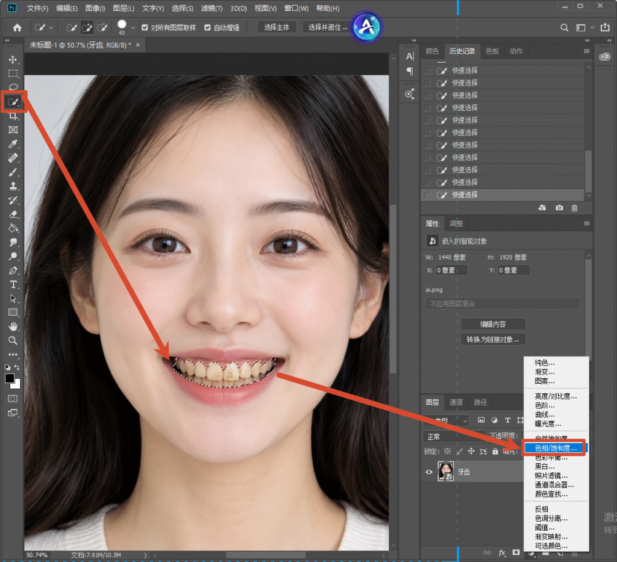Open the brush size picker dropdown
This screenshot has height=562, width=617.
click(x=133, y=28)
